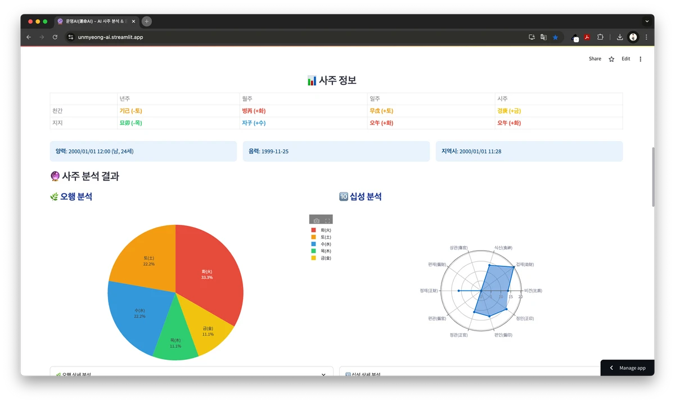Click the Share button

[x=595, y=58]
